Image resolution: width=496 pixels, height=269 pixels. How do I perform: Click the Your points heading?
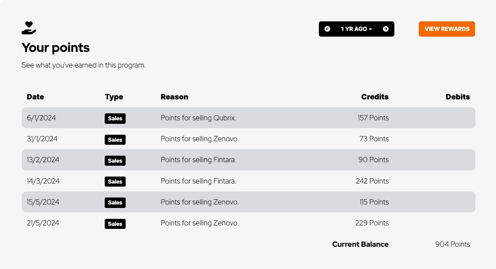pos(55,48)
